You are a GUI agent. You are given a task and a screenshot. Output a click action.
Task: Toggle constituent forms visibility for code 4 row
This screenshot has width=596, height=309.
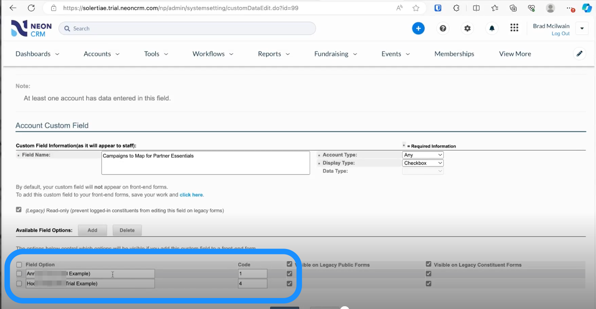click(x=428, y=284)
